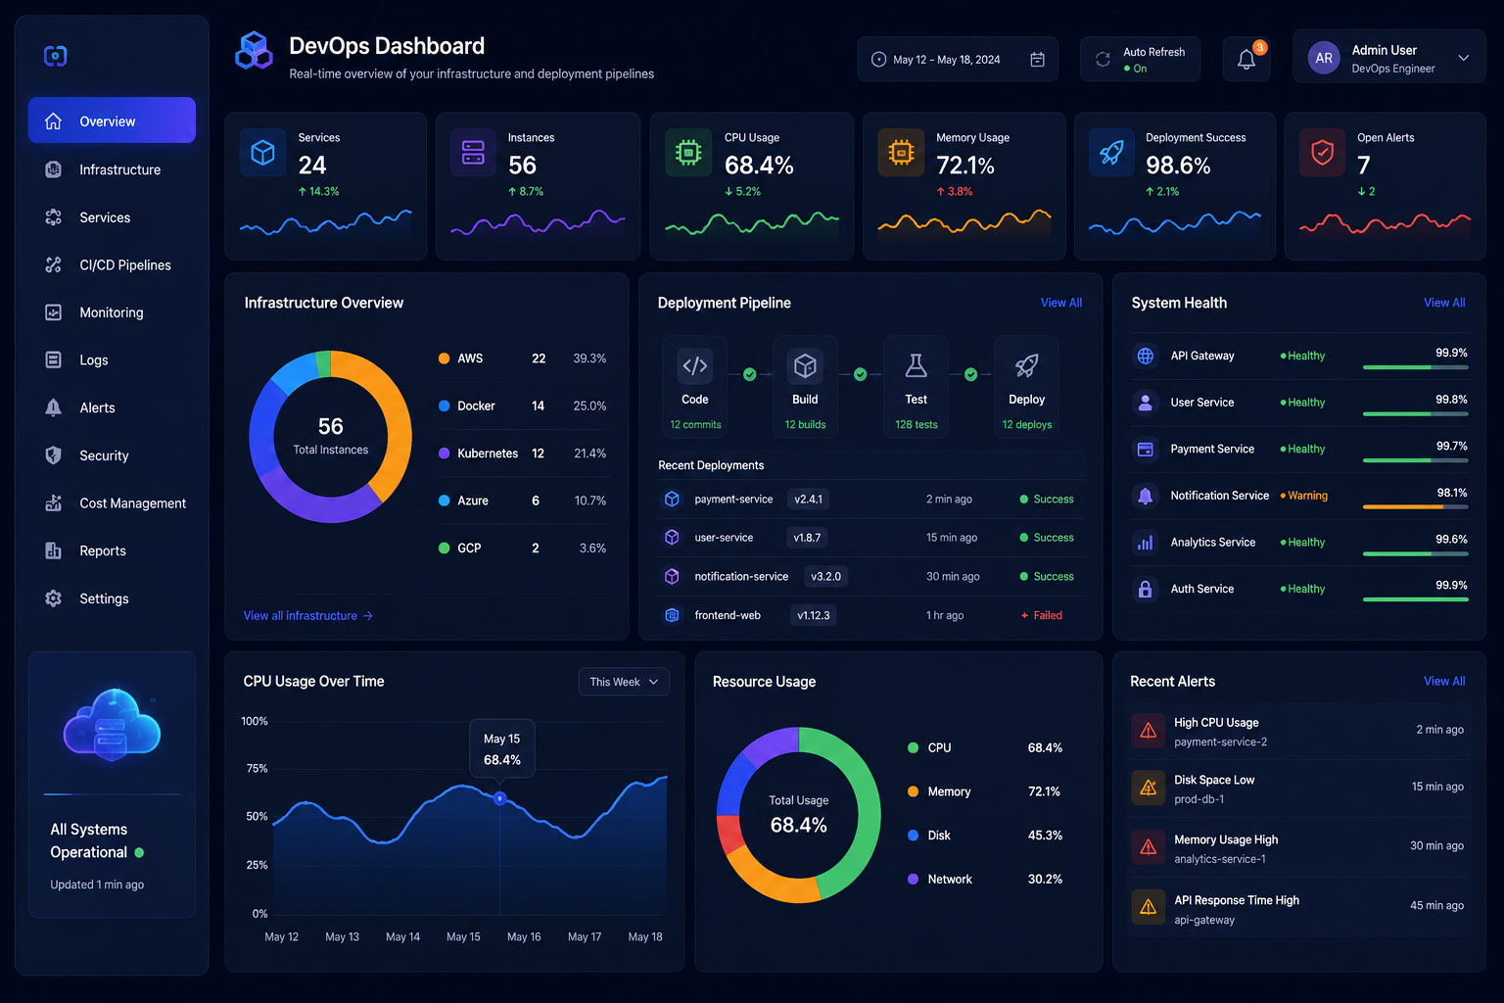This screenshot has width=1504, height=1003.
Task: Open Cost Management page
Action: tap(112, 503)
